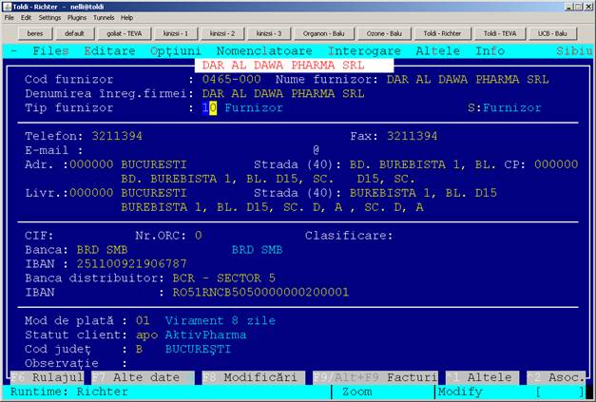Viewport: 596px width, 402px height.
Task: Click the Fax value 3211394
Action: pyautogui.click(x=412, y=136)
